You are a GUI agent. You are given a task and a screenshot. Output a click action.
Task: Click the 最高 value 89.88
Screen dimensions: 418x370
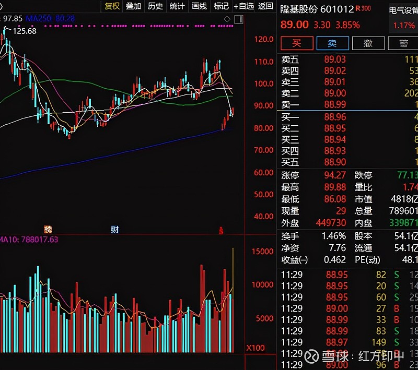coord(335,187)
